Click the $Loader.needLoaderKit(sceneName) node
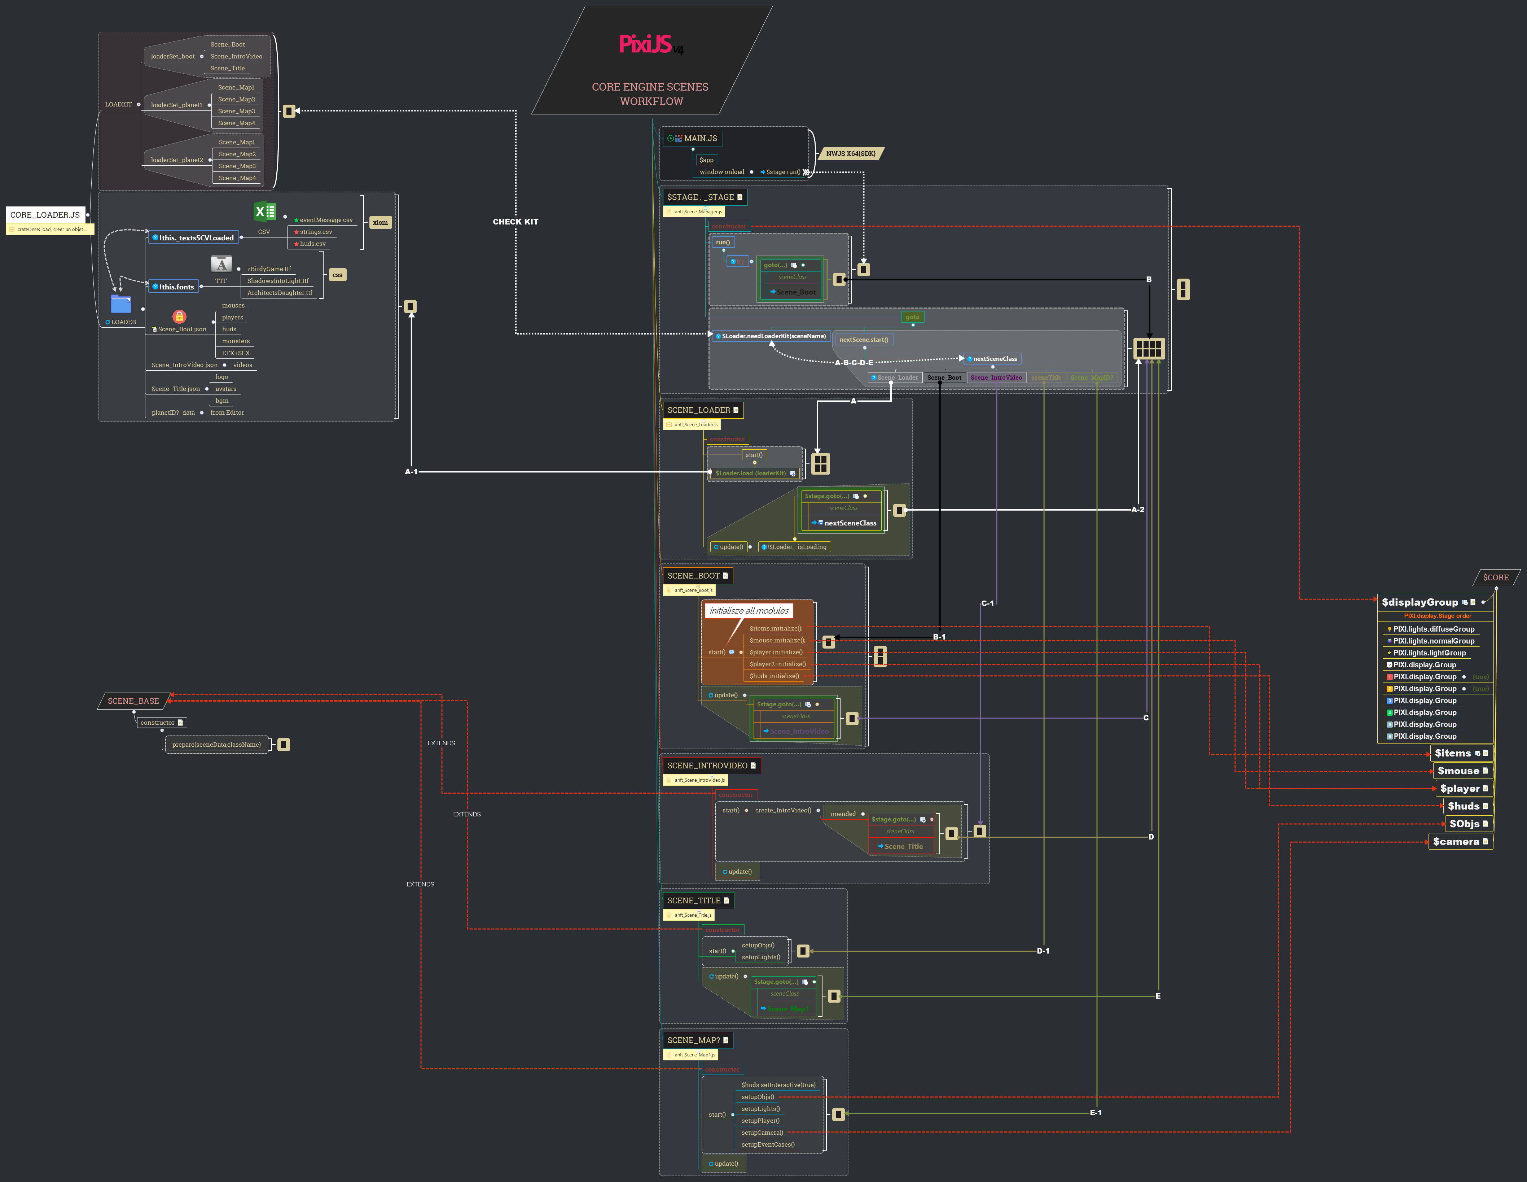The width and height of the screenshot is (1527, 1182). pyautogui.click(x=771, y=336)
